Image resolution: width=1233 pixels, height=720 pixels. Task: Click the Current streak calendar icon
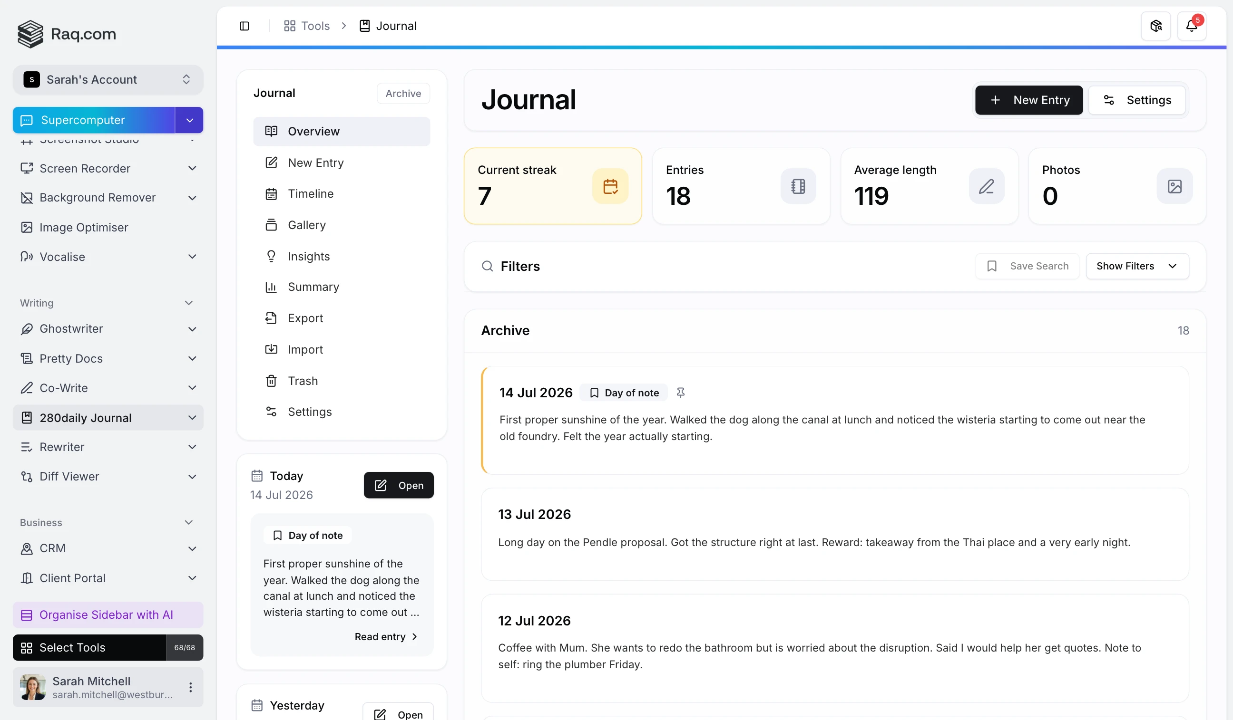610,186
